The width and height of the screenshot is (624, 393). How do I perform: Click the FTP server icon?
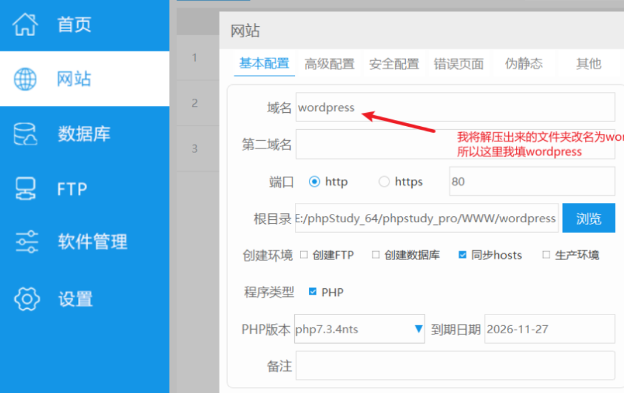click(26, 188)
